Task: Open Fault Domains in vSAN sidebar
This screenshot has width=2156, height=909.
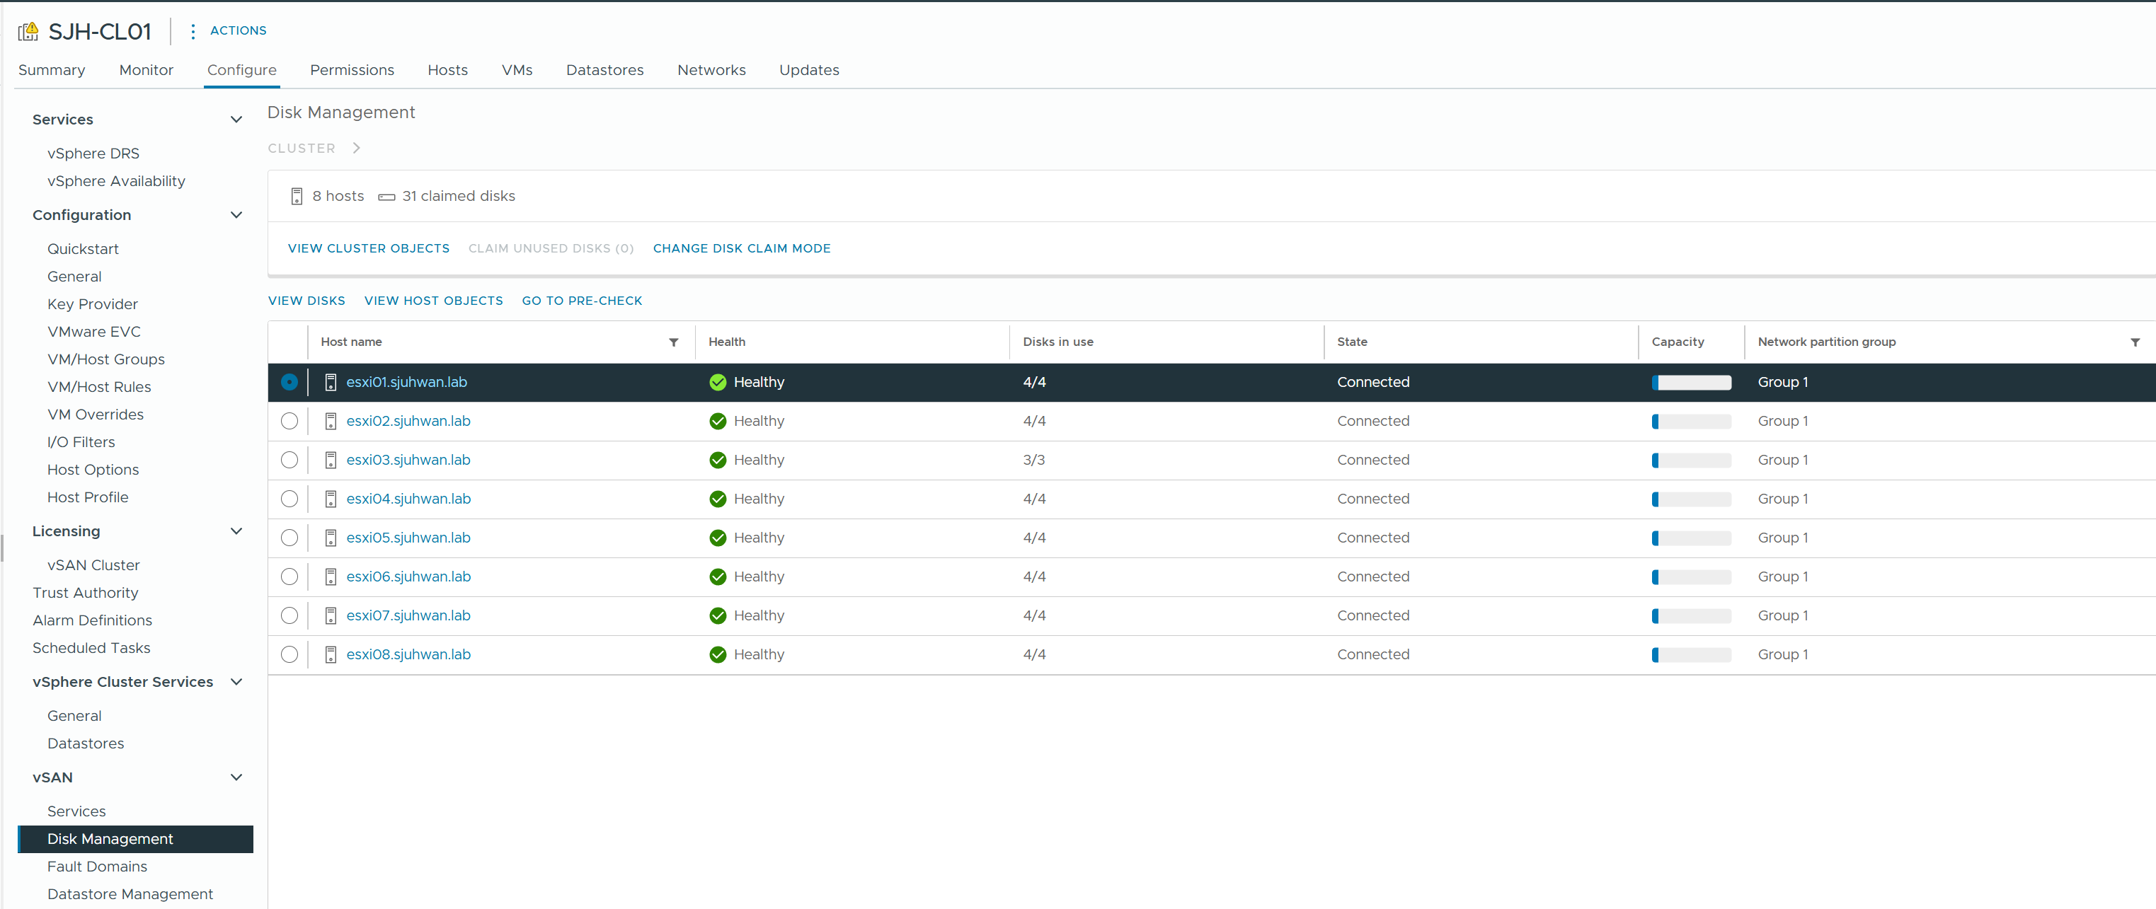Action: tap(97, 867)
